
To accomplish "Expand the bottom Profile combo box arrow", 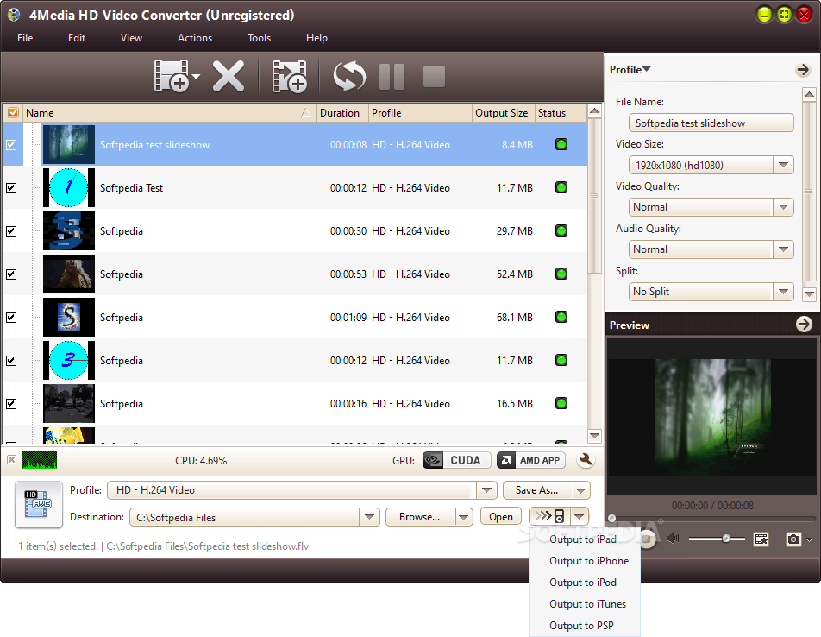I will click(486, 490).
